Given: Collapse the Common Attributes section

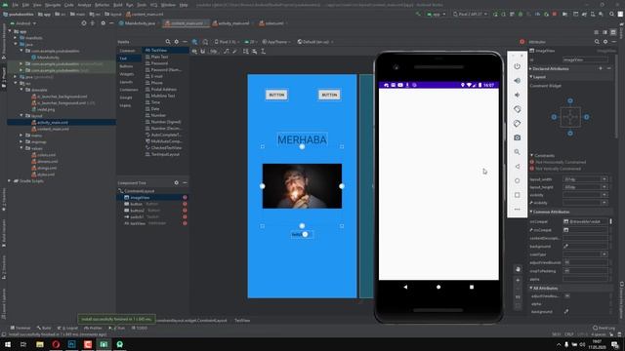Looking at the screenshot, I should click(531, 212).
